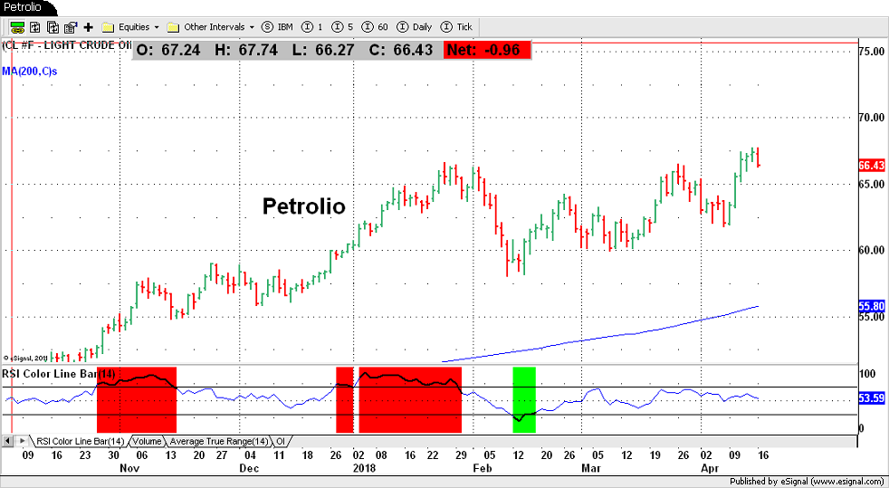Click the Feb month label on time axis
Viewport: 889px width, 488px height.
pos(482,468)
